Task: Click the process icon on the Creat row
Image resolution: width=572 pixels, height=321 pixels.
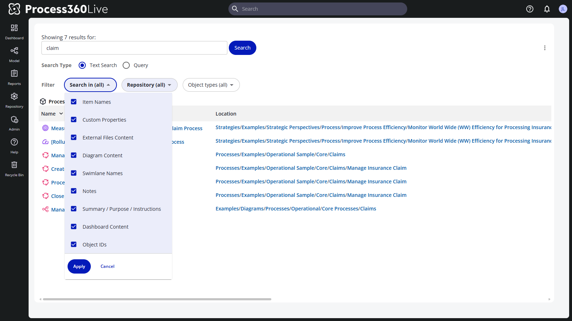Action: point(45,169)
